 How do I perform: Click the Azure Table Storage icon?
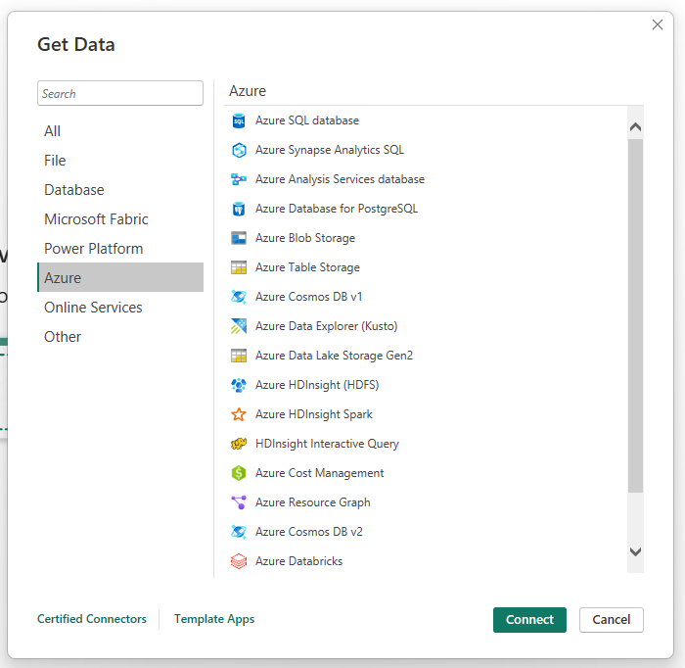239,267
